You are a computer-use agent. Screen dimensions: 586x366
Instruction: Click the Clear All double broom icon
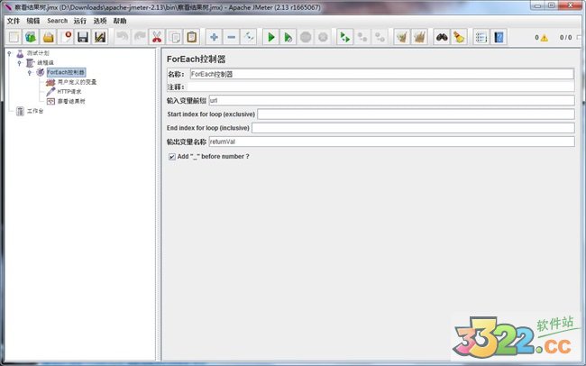419,37
